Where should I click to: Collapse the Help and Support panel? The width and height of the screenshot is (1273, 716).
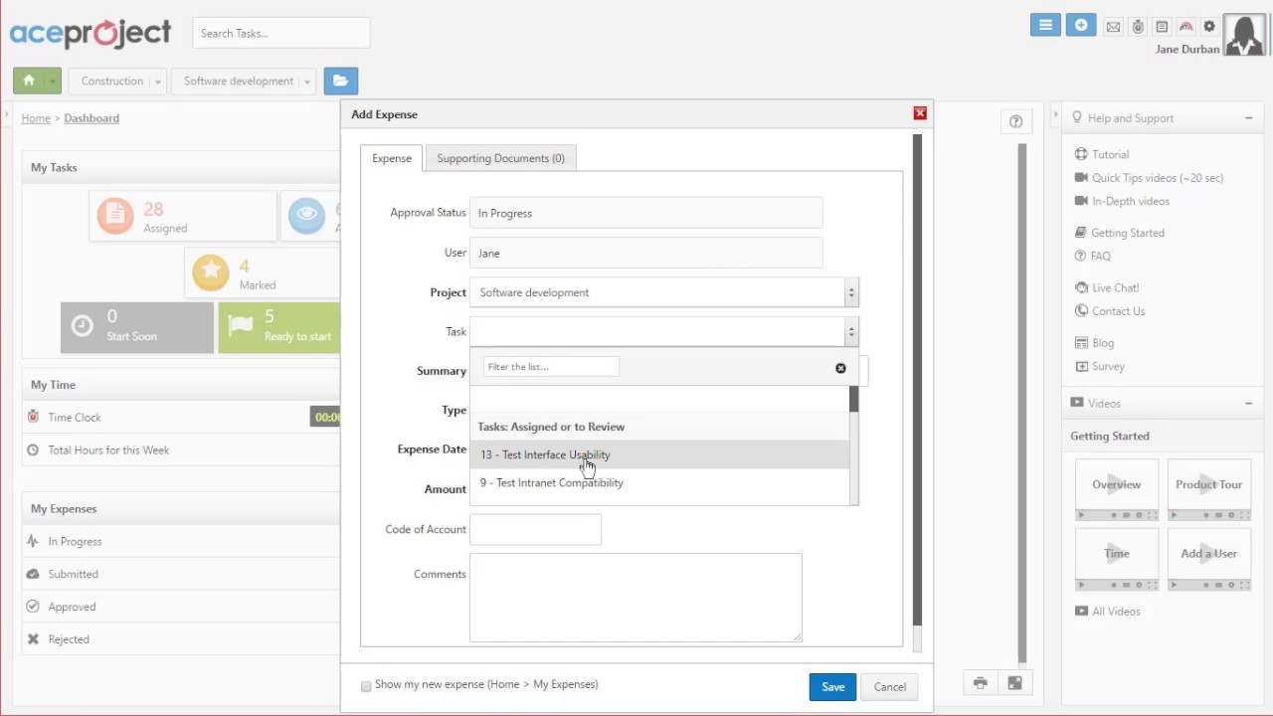pyautogui.click(x=1248, y=118)
